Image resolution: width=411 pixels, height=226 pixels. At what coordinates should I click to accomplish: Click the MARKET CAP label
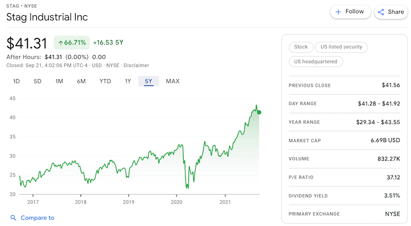click(x=305, y=140)
